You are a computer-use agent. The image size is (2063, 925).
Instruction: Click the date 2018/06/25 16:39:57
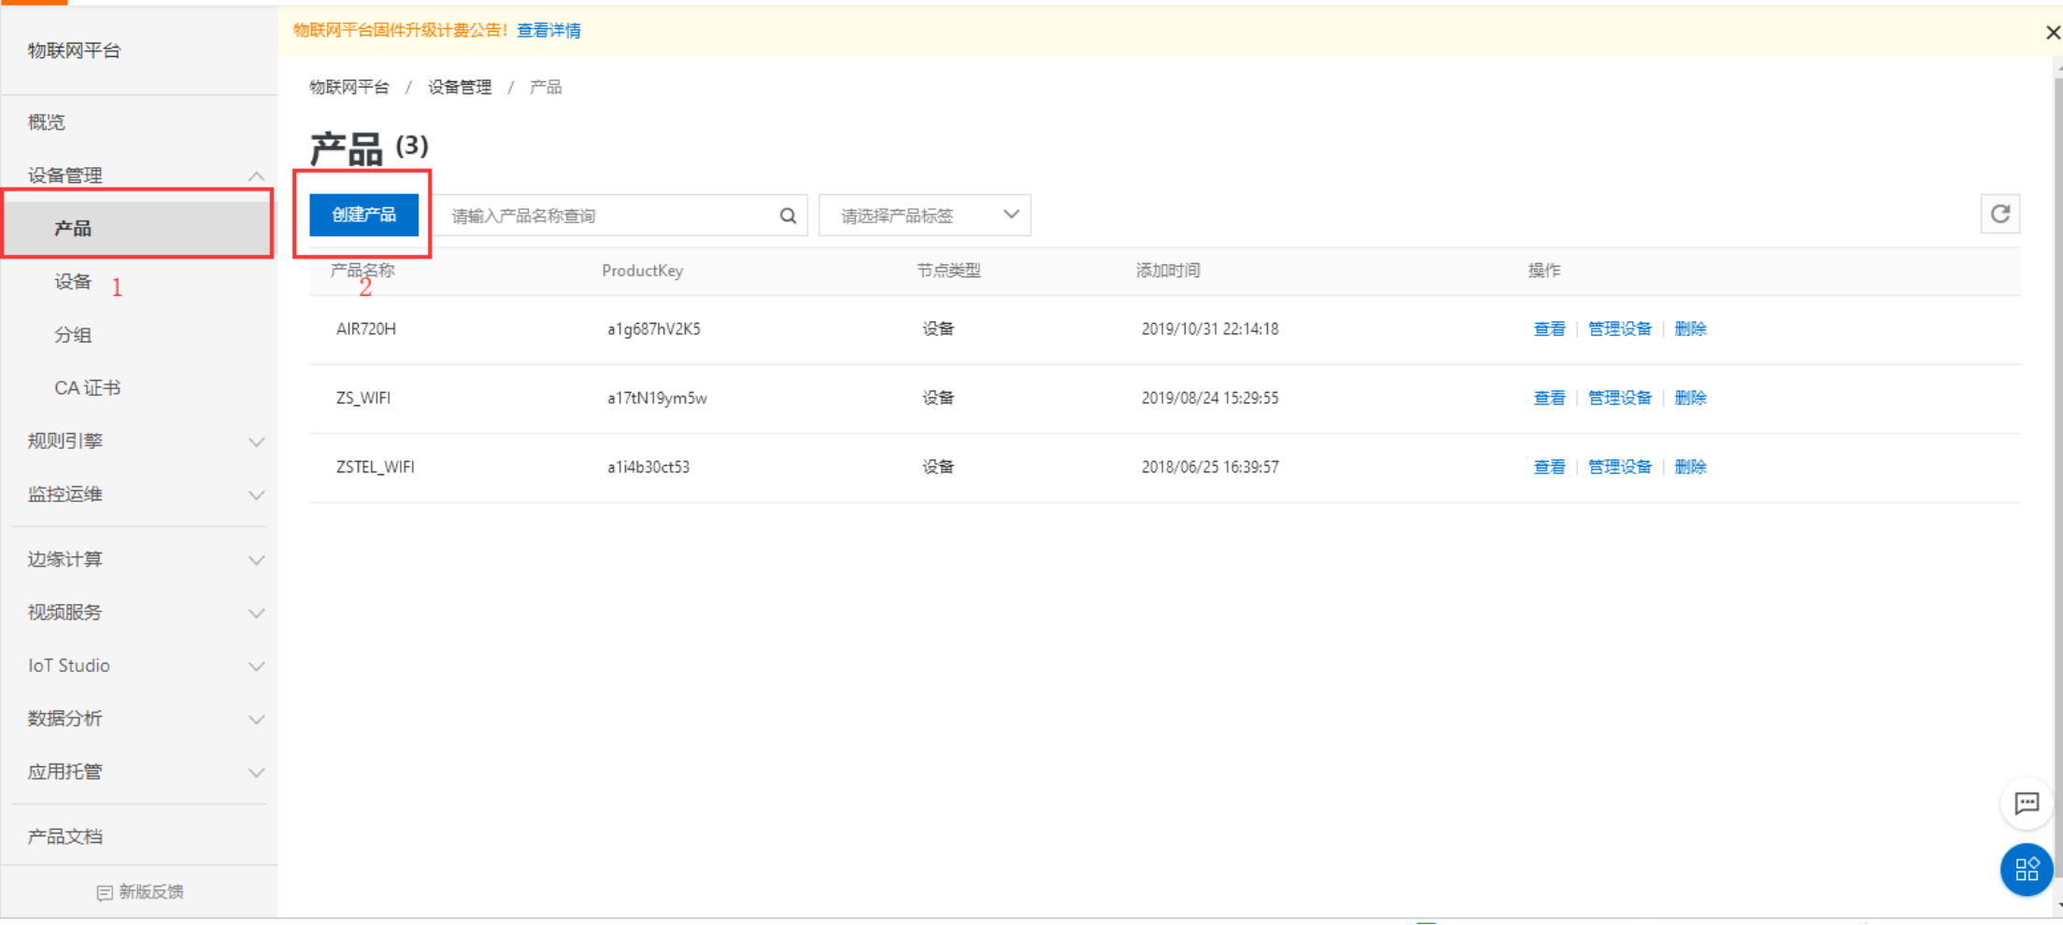[x=1210, y=468]
